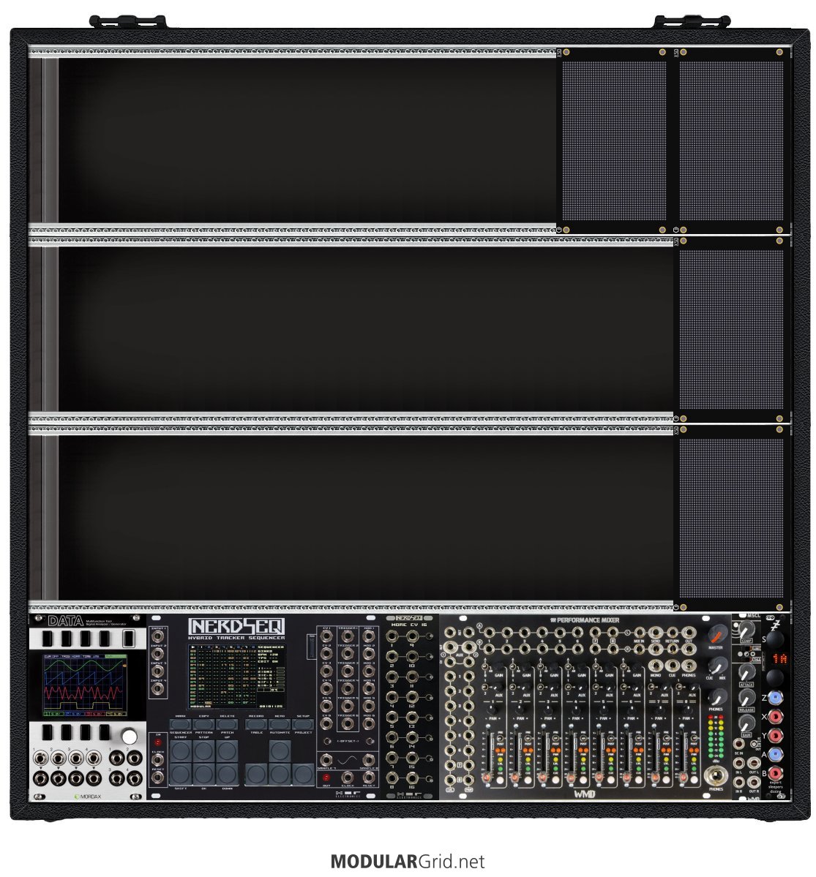Adjust the MSCL Release knob
The width and height of the screenshot is (816, 877).
click(x=746, y=698)
